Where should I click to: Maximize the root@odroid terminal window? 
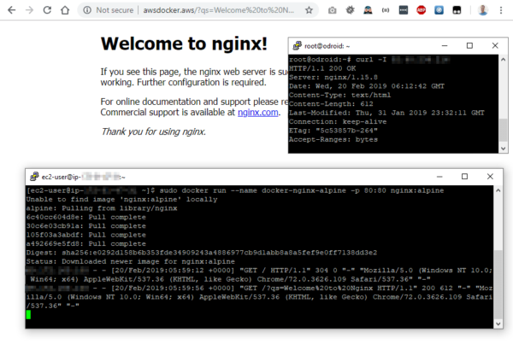tap(469, 46)
